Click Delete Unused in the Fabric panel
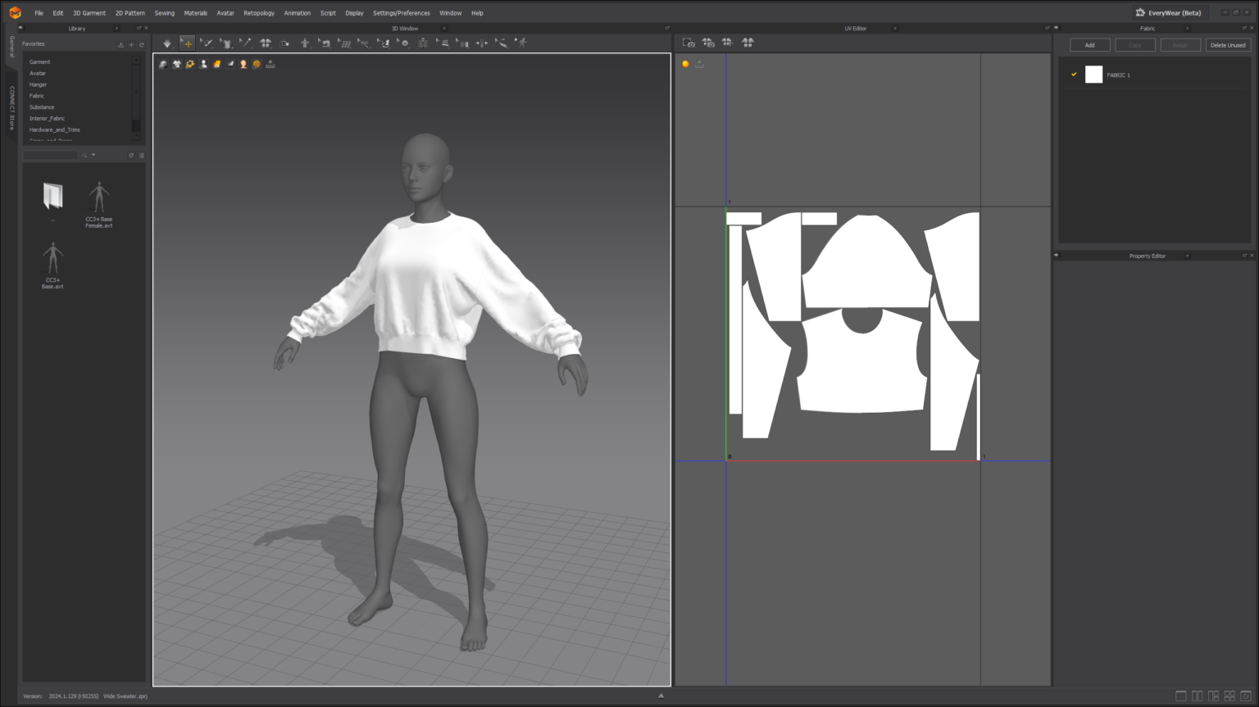The height and width of the screenshot is (707, 1259). click(1228, 44)
